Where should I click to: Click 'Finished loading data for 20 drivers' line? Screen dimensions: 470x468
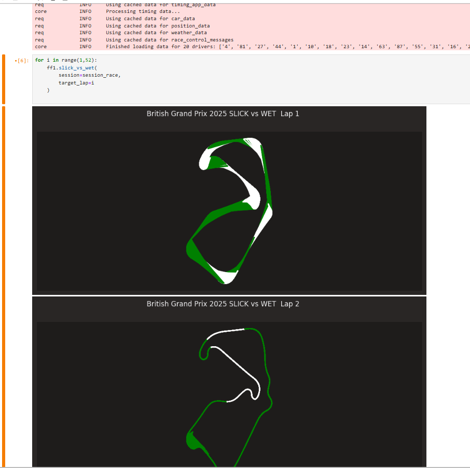pos(288,47)
